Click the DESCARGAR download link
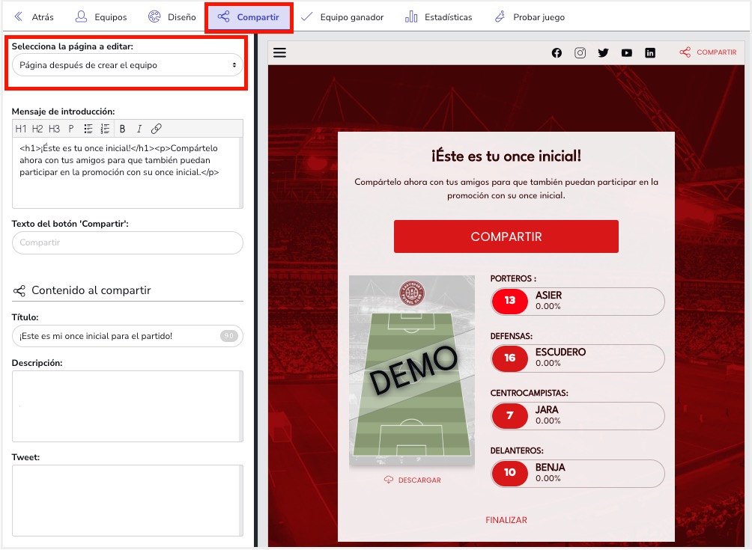The width and height of the screenshot is (752, 550). click(412, 480)
